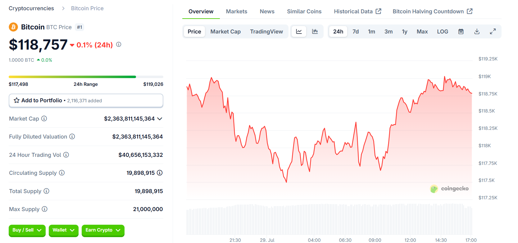Open the Bitcoin Halving Countdown external link
Viewport: 518px width, 243px height.
click(x=432, y=11)
